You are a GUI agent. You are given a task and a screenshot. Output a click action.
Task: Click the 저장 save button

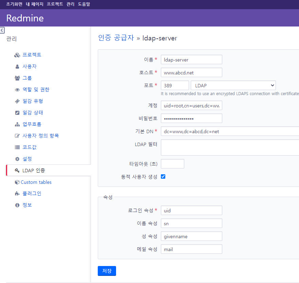pyautogui.click(x=107, y=271)
